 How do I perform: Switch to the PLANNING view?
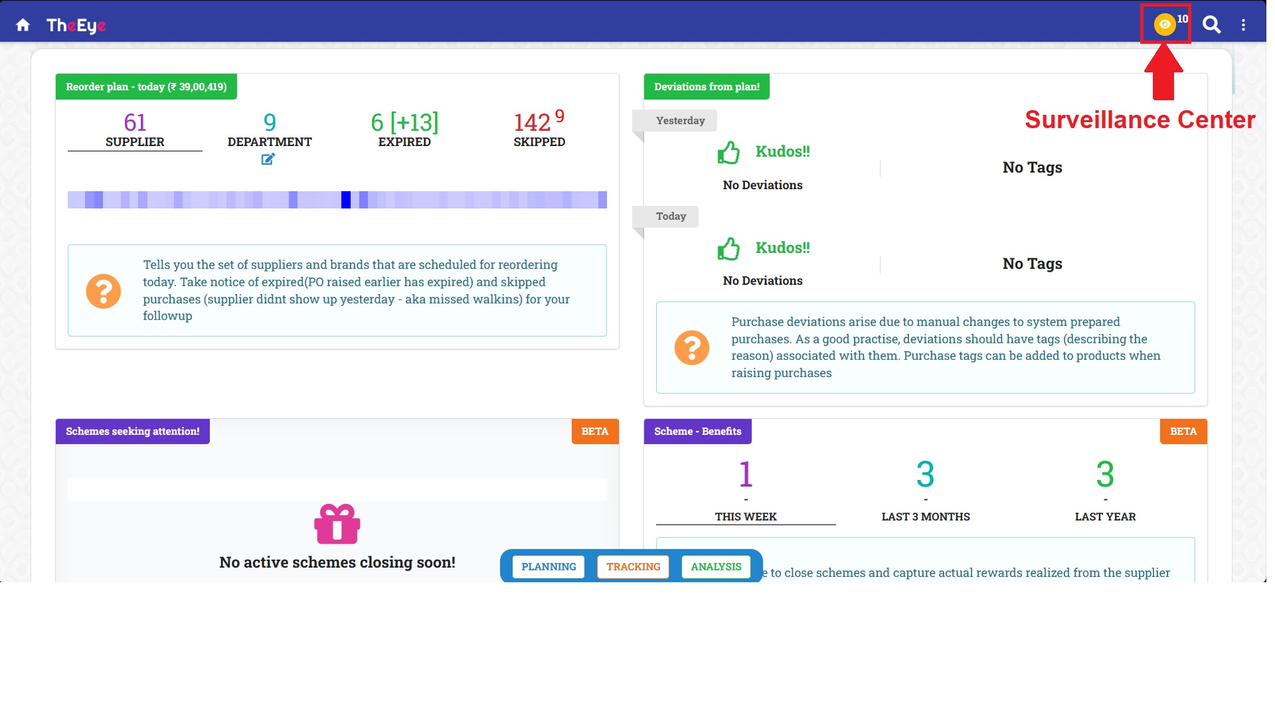pos(549,566)
